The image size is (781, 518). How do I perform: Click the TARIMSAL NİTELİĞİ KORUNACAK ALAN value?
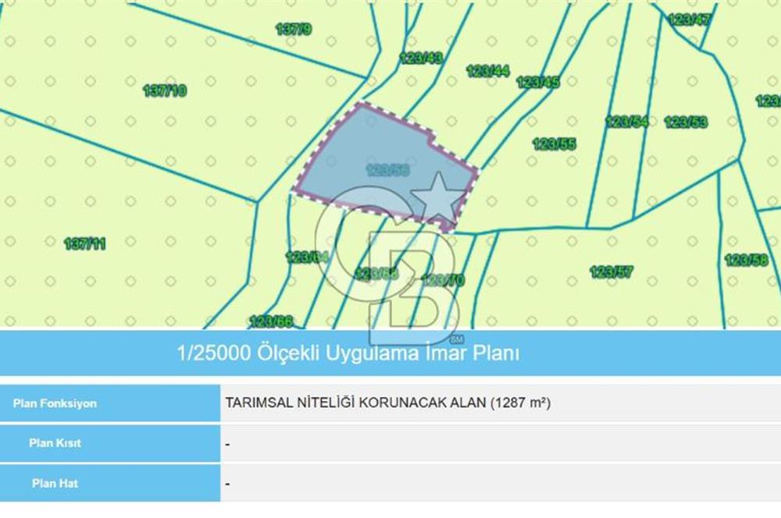click(387, 403)
